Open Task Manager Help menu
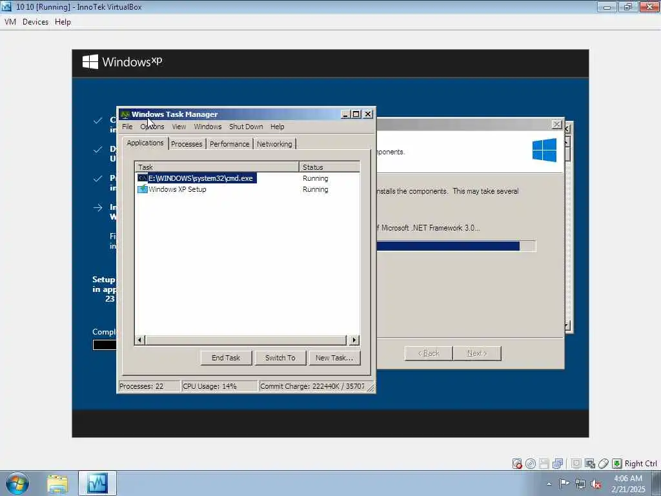This screenshot has width=661, height=496. pos(277,127)
